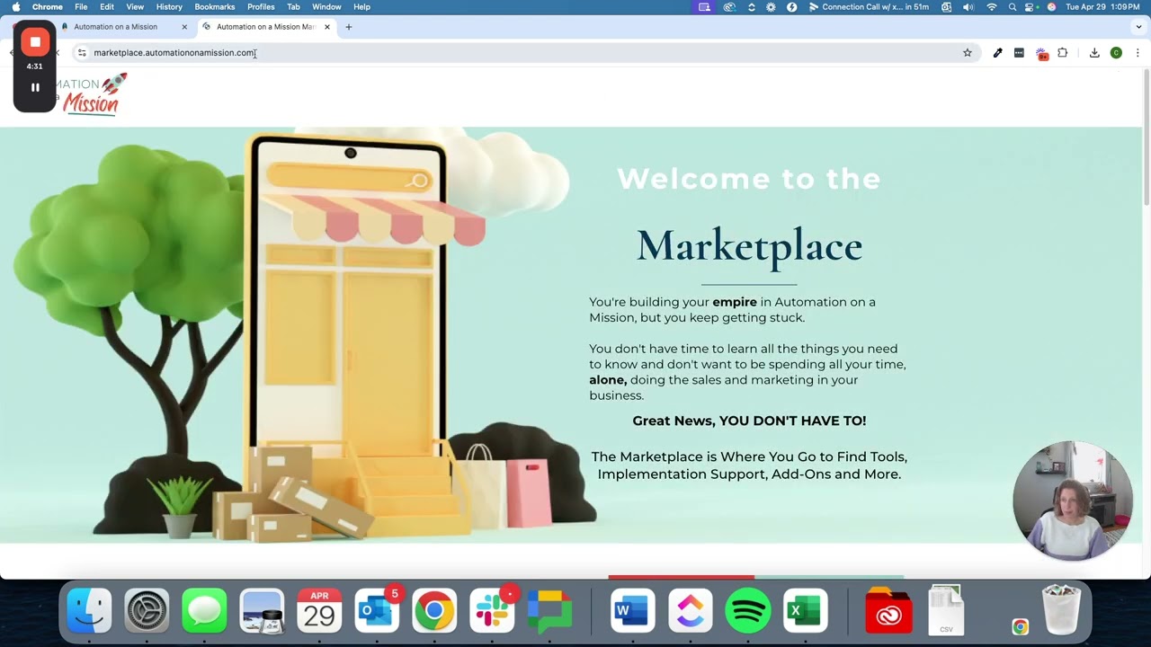Image resolution: width=1151 pixels, height=647 pixels.
Task: Open the Edit menu
Action: point(107,7)
